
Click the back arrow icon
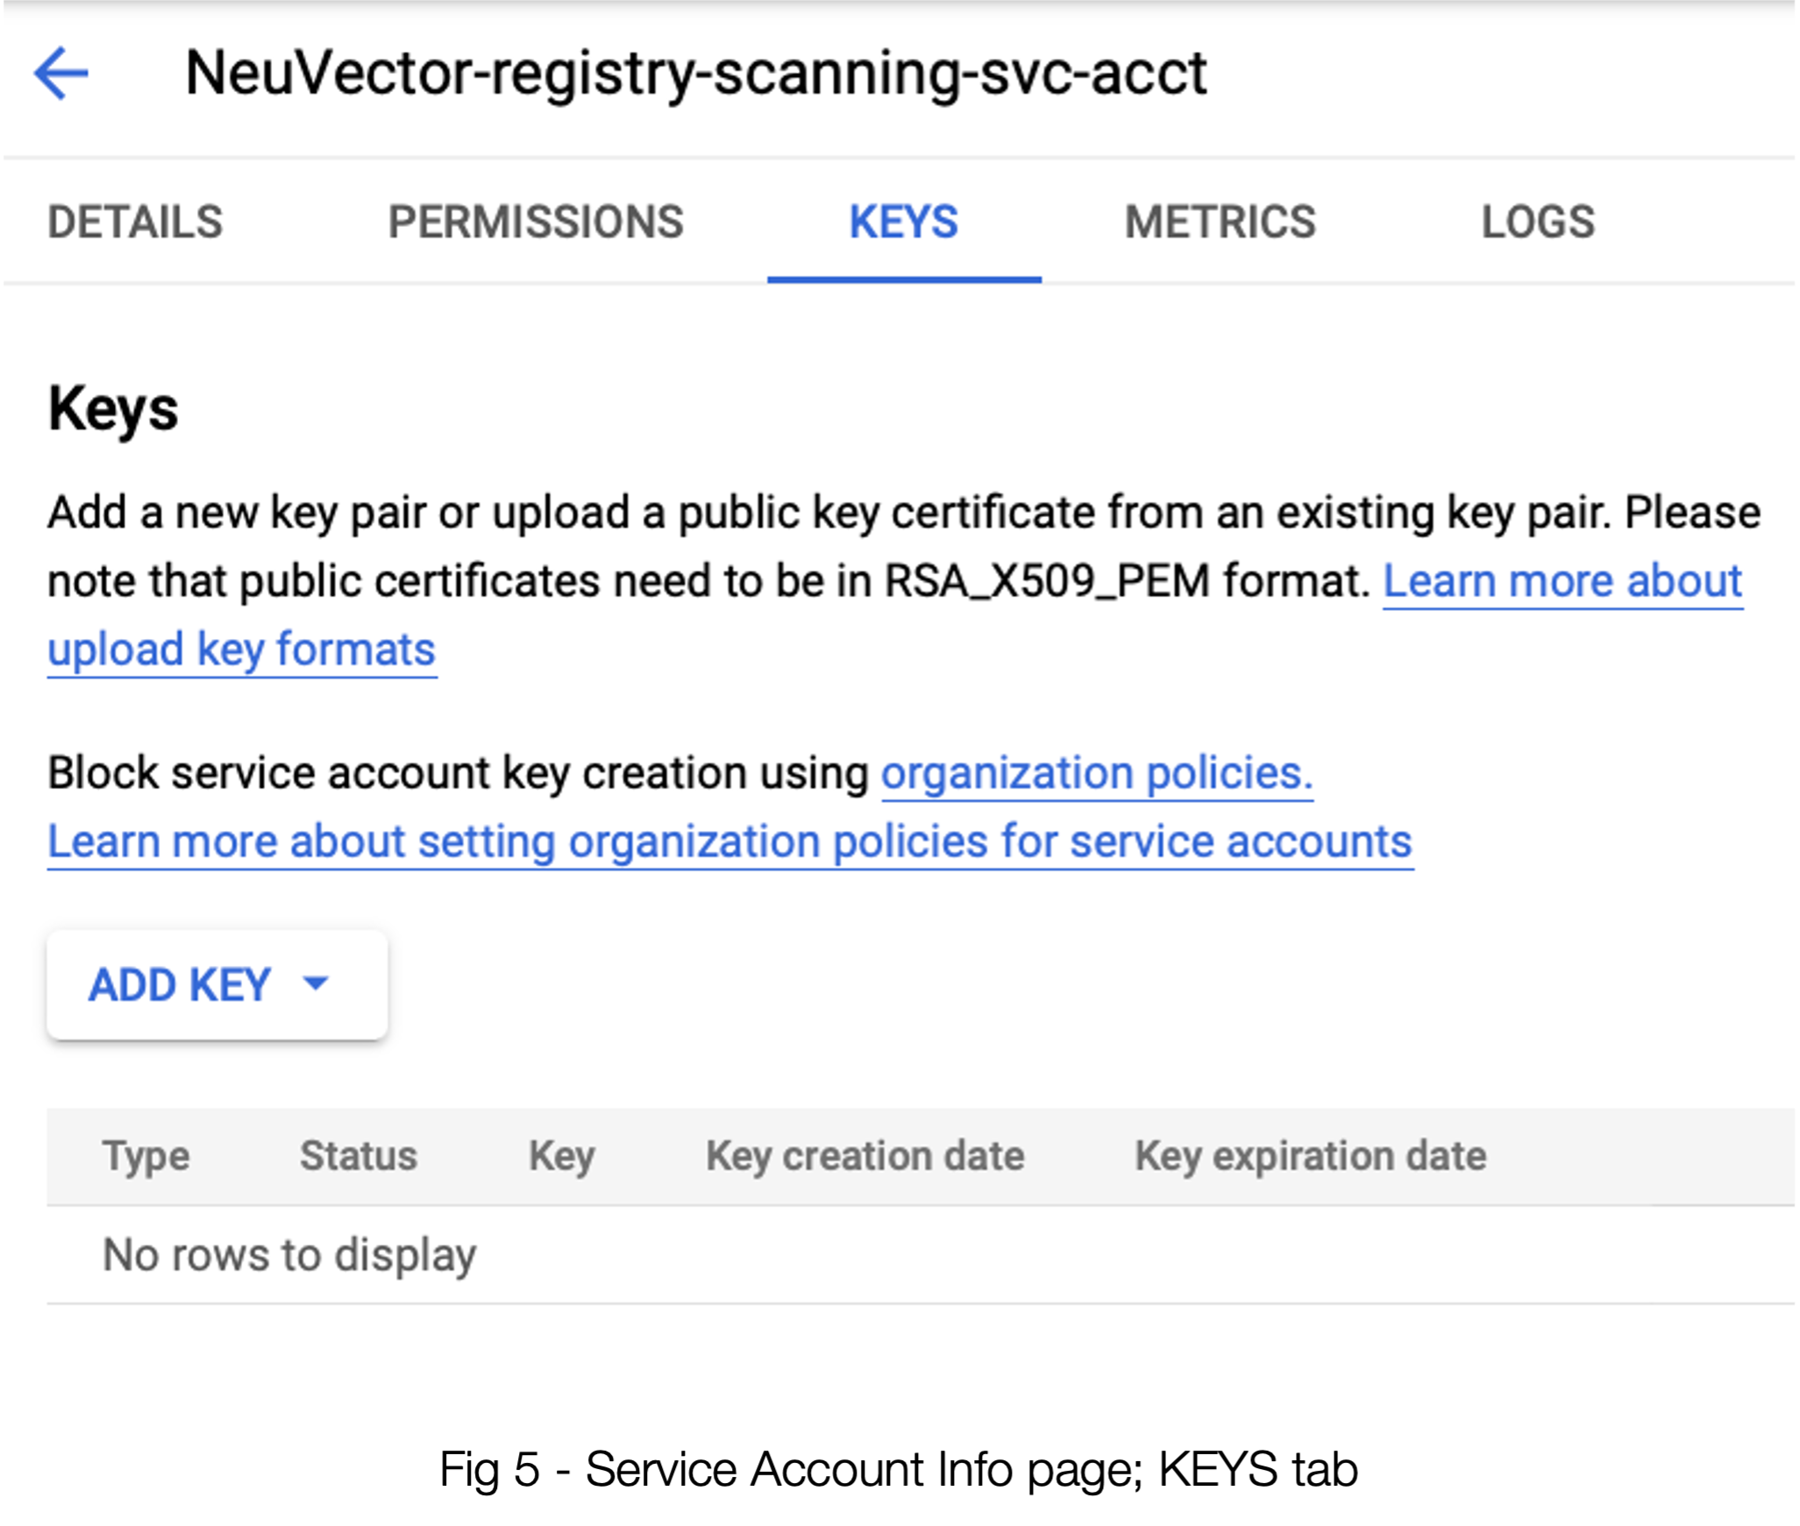click(x=61, y=74)
